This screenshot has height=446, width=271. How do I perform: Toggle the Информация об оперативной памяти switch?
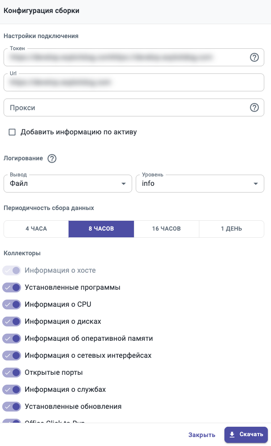tap(12, 339)
